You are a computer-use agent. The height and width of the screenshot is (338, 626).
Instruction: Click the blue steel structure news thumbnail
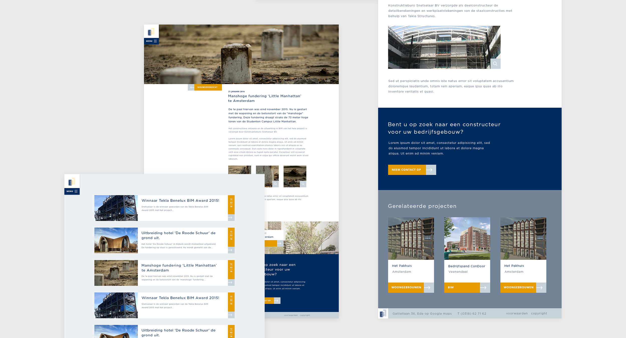click(x=116, y=208)
